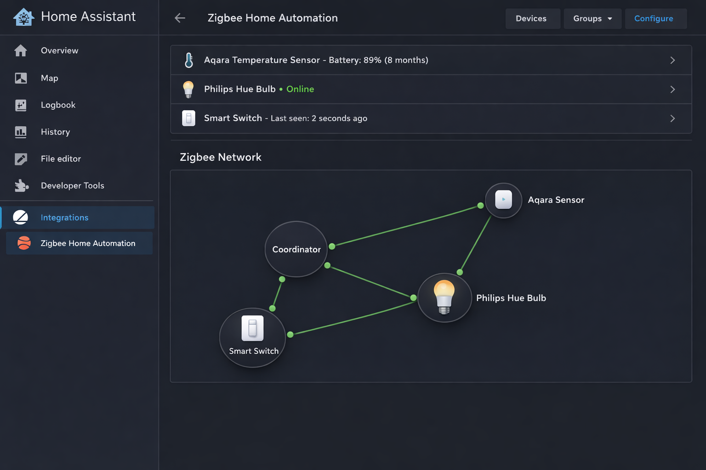Click the back arrow next to page title
The height and width of the screenshot is (470, 706).
pyautogui.click(x=180, y=18)
